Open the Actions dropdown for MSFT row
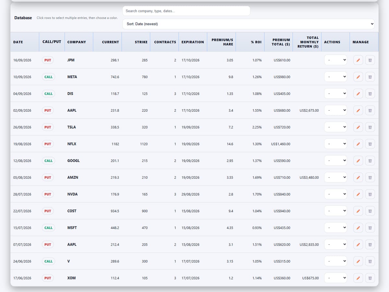The height and width of the screenshot is (292, 389). (x=336, y=228)
